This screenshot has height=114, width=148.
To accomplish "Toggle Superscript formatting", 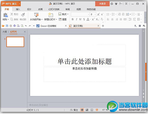I will pyautogui.click(x=93, y=19).
